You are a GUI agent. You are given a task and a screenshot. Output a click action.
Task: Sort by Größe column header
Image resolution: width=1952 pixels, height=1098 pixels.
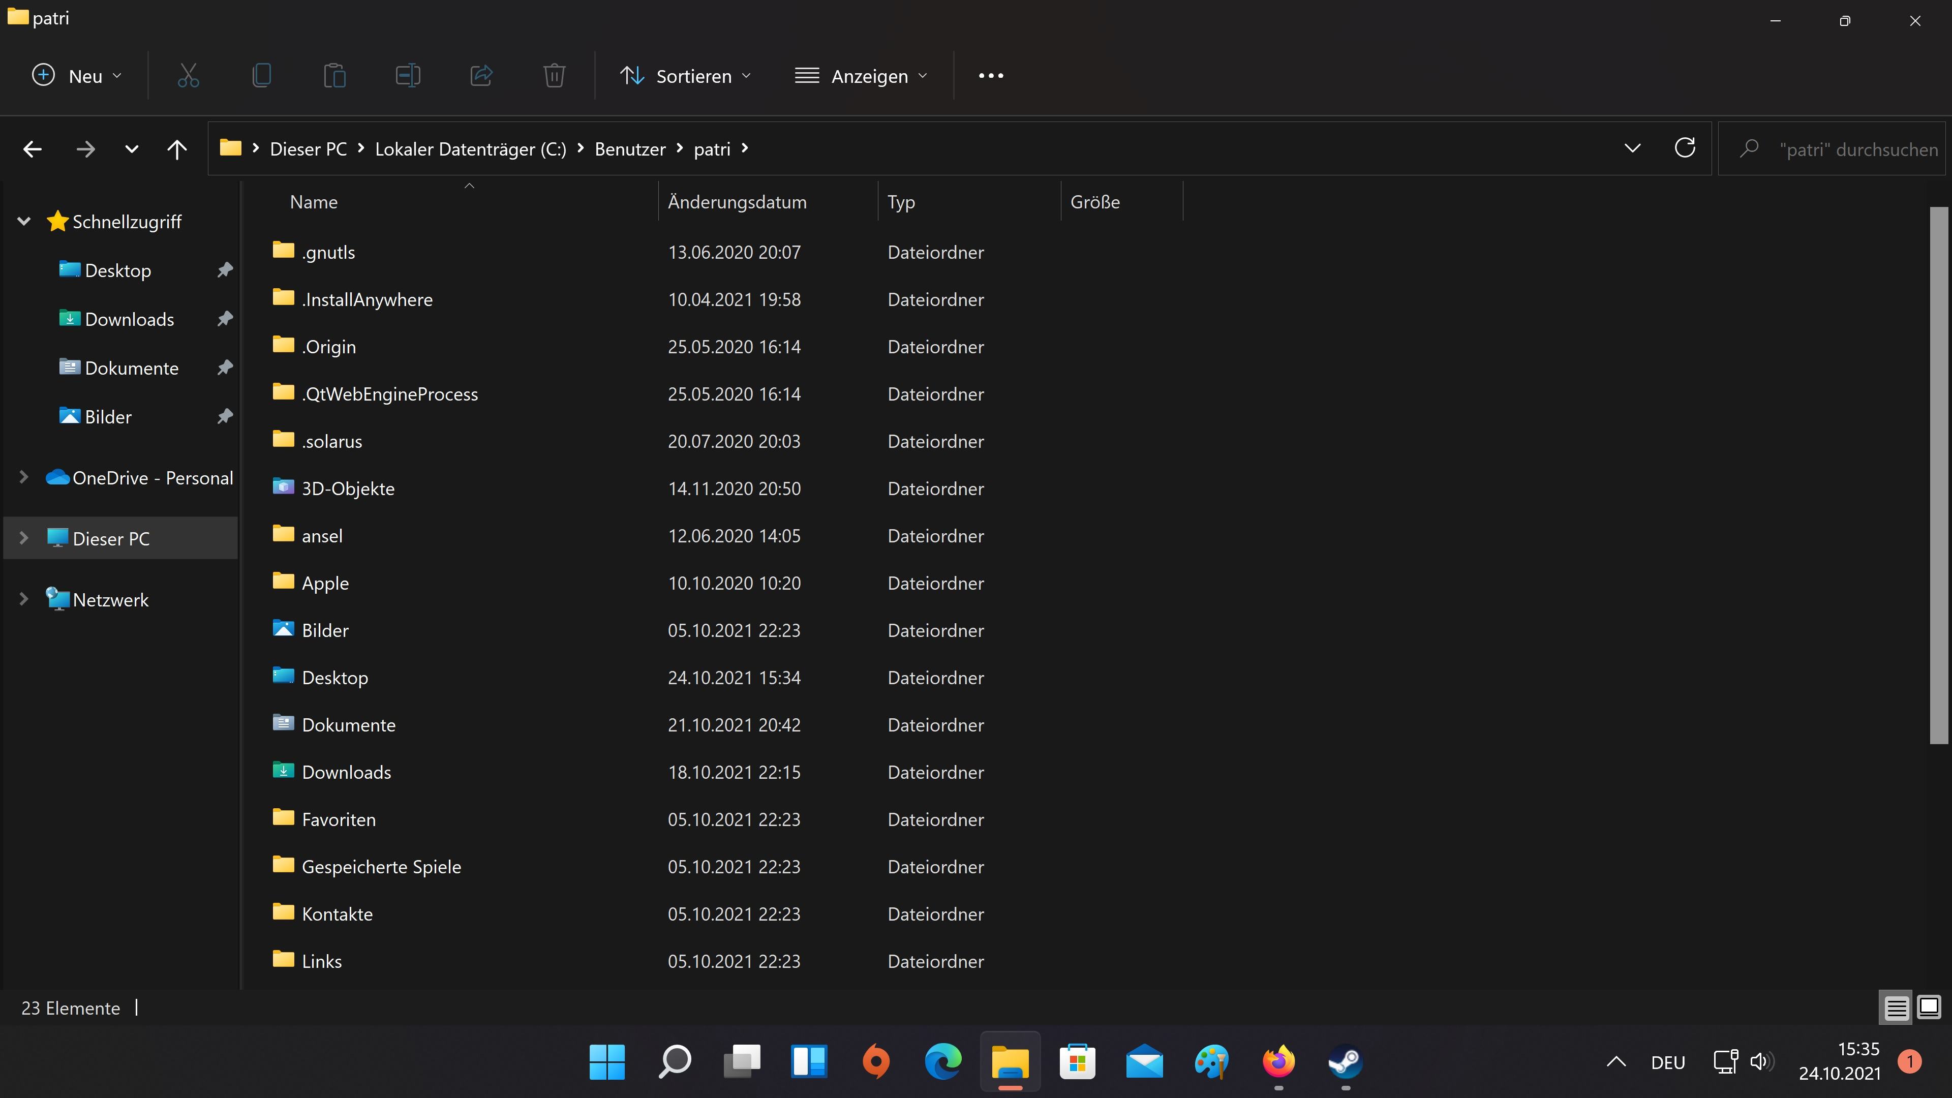1121,202
